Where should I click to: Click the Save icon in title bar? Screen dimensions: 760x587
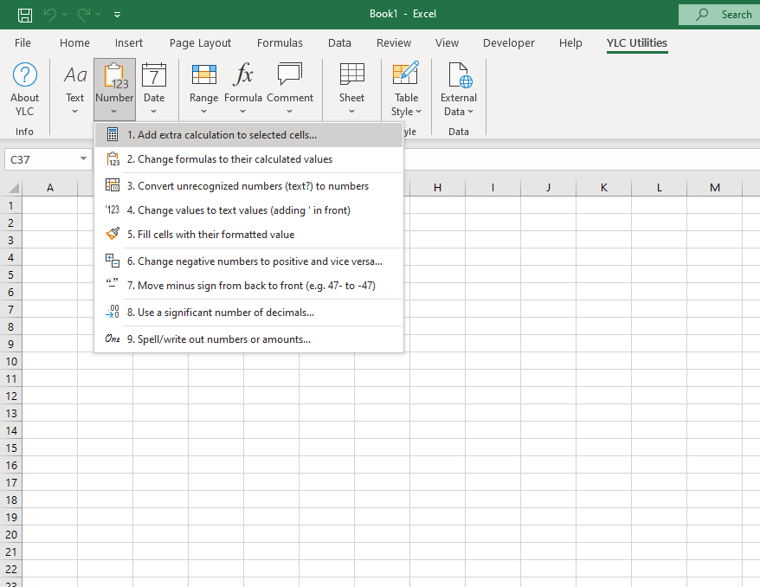[25, 15]
